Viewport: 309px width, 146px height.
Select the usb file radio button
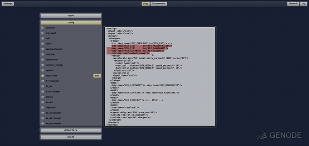click(42, 39)
